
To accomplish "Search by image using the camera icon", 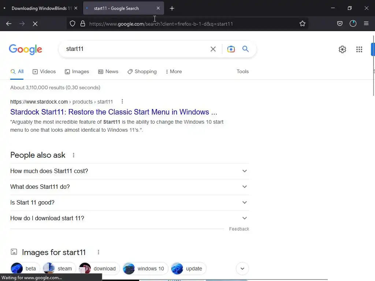I will (231, 49).
